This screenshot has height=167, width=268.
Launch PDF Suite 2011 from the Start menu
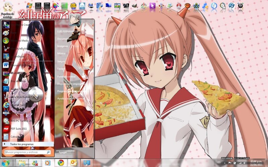pos(28,129)
